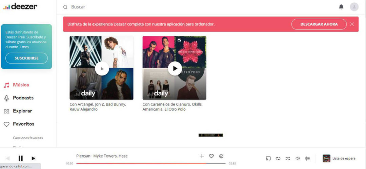This screenshot has width=366, height=169.
Task: Seek within the red track progress bar
Action: coord(151,163)
